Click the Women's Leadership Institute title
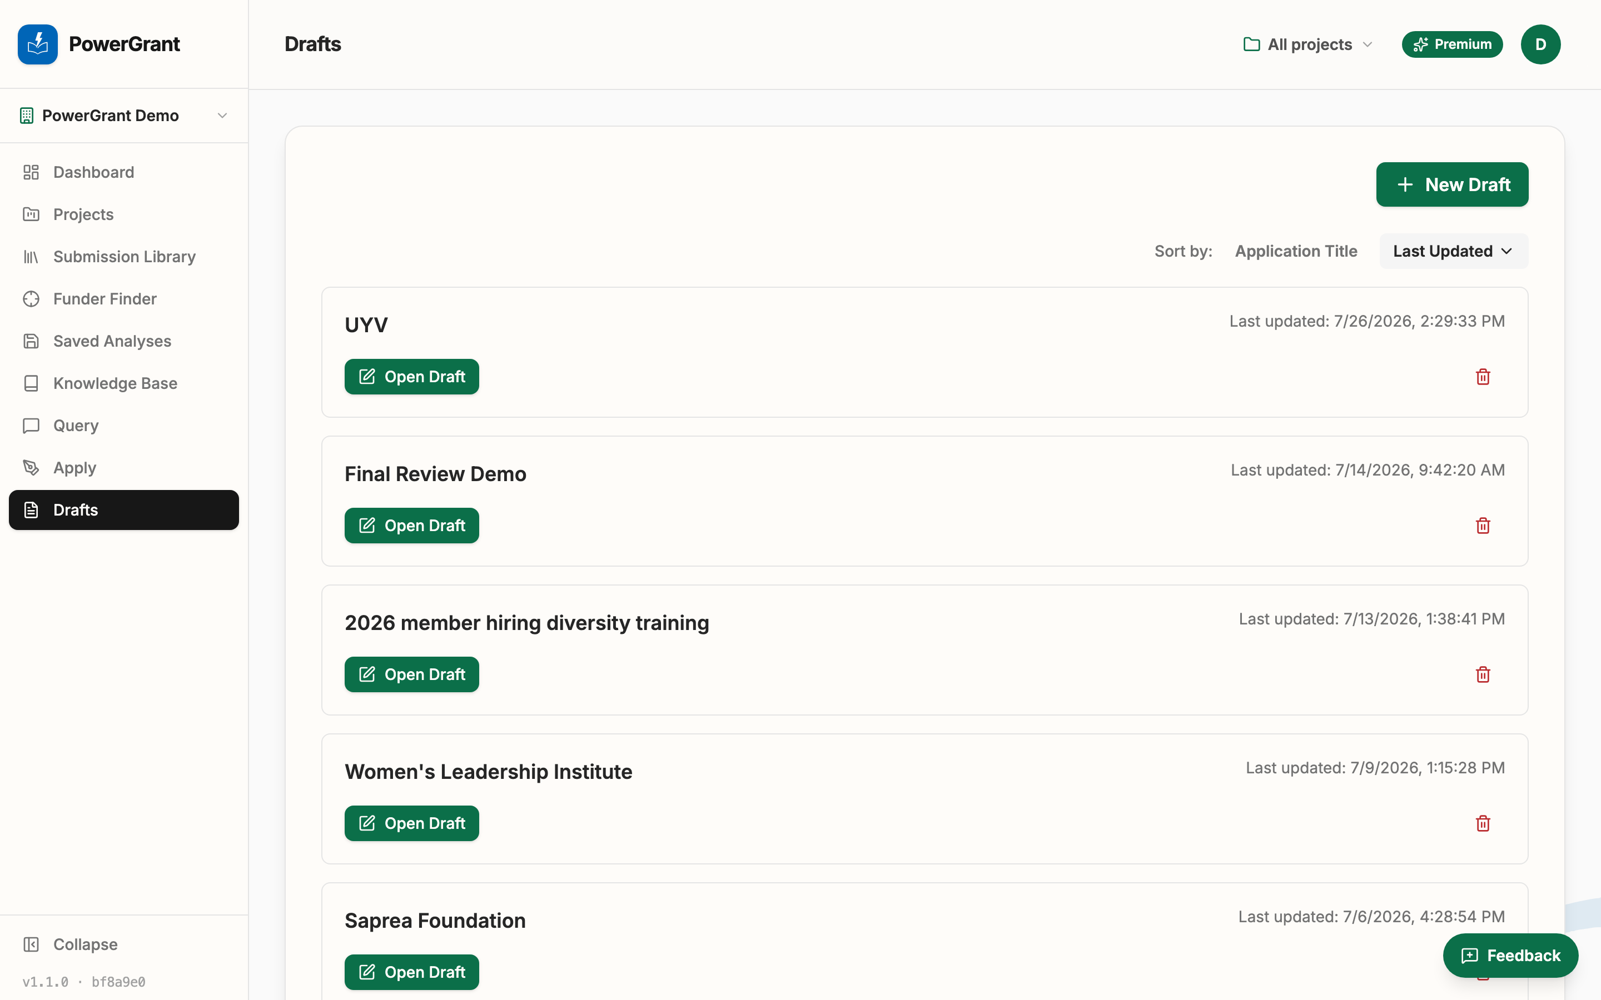 (x=488, y=772)
